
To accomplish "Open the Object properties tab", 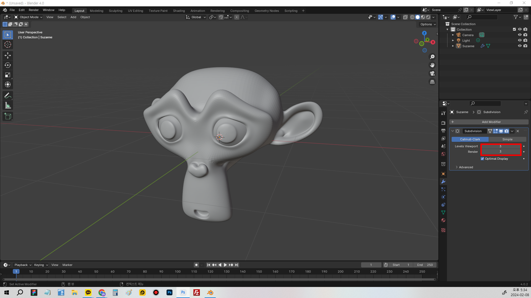I will point(443,174).
